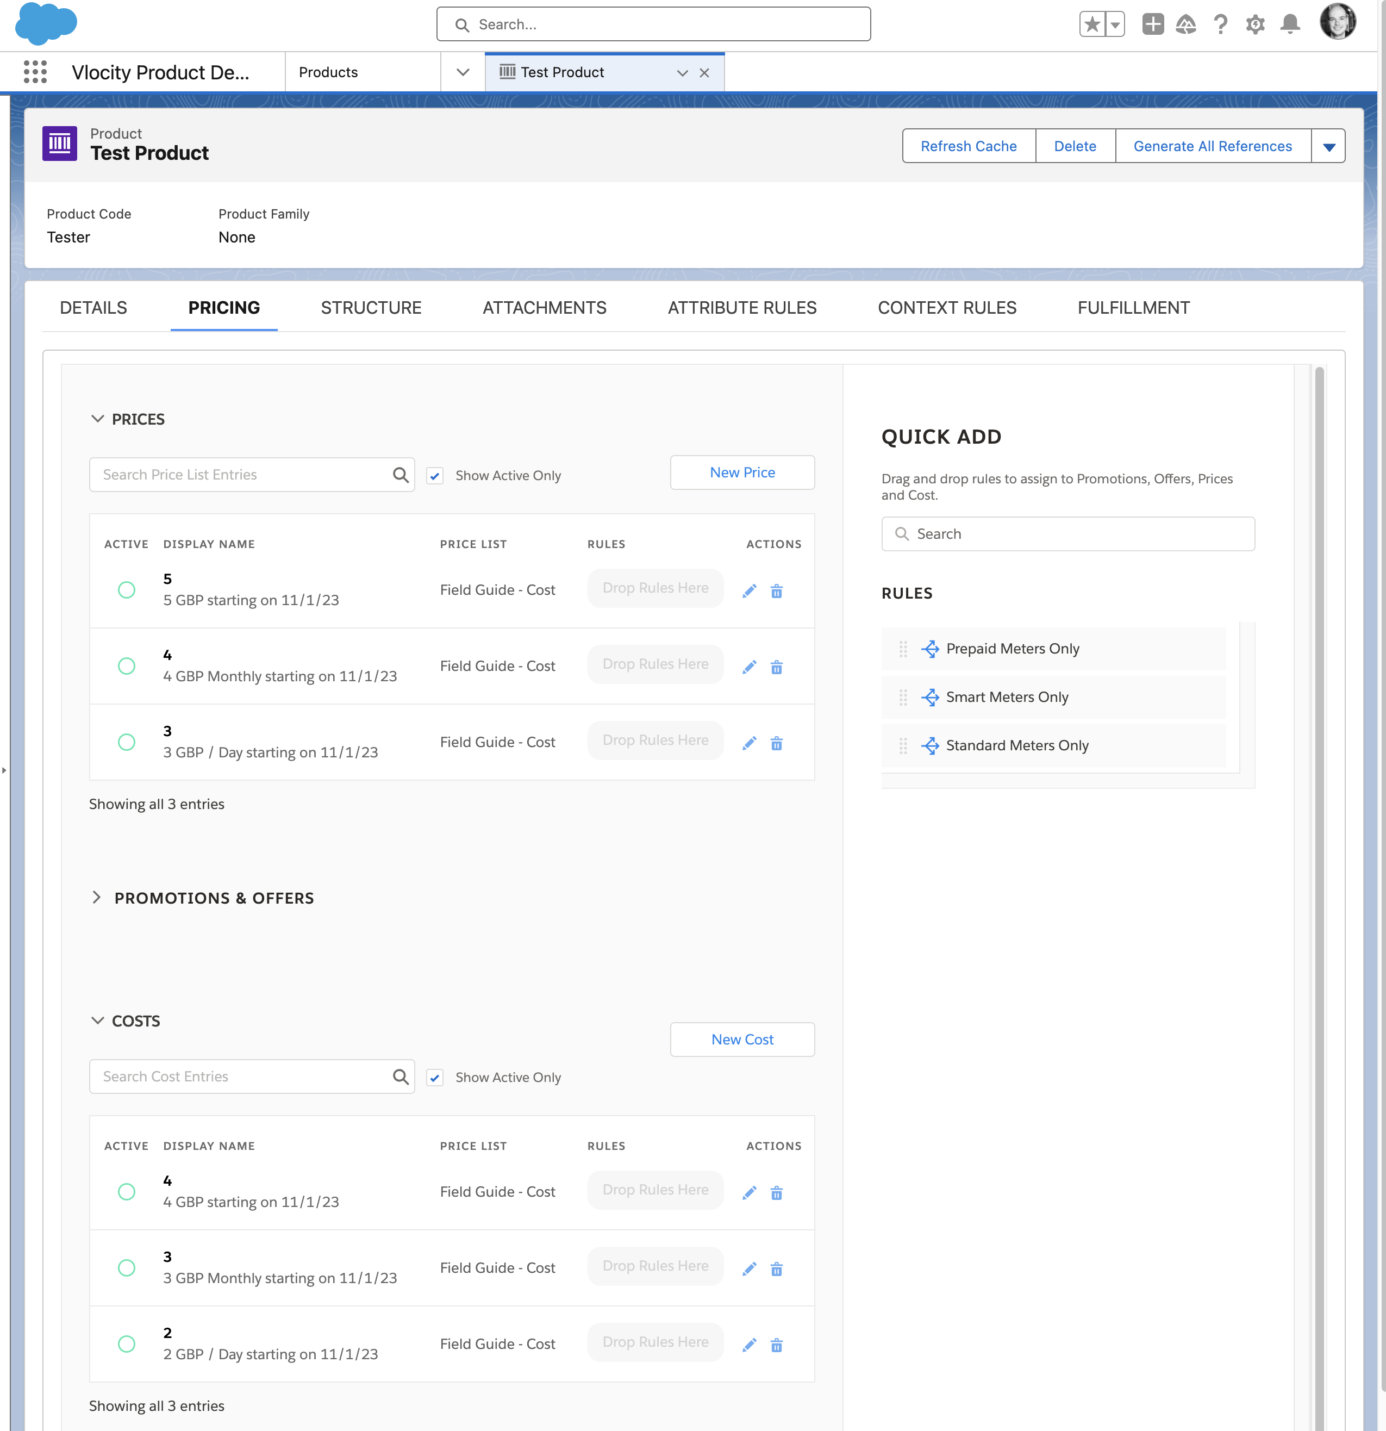This screenshot has width=1386, height=1431.
Task: Click the Quick Add Search field
Action: (x=1068, y=534)
